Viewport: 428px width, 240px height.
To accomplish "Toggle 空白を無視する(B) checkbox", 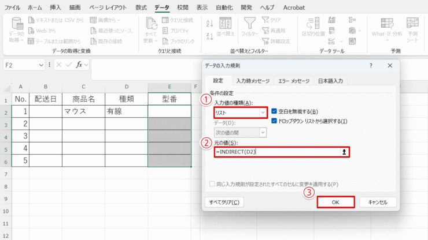I will [274, 111].
